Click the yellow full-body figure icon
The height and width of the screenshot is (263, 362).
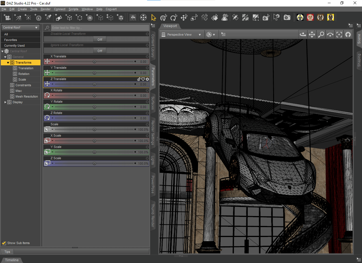pos(300,18)
